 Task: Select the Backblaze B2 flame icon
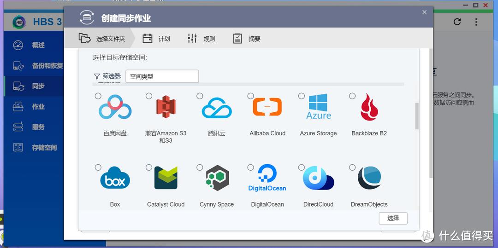click(x=369, y=107)
